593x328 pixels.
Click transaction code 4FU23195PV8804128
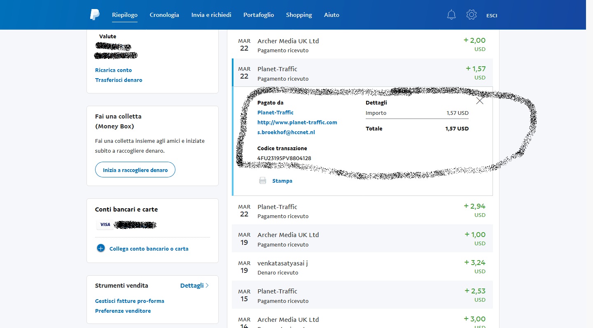(x=284, y=158)
